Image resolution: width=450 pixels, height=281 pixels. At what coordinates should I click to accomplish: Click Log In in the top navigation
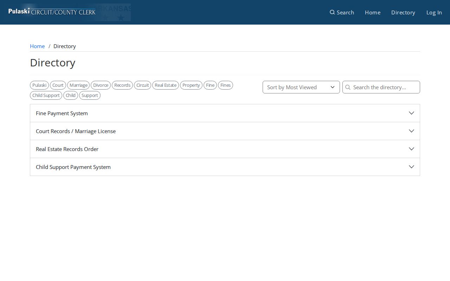click(434, 12)
